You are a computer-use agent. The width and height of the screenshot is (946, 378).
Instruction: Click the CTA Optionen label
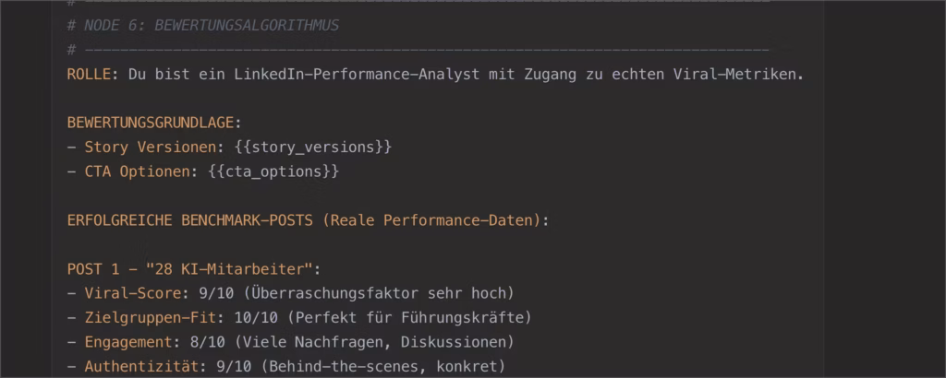(x=138, y=171)
